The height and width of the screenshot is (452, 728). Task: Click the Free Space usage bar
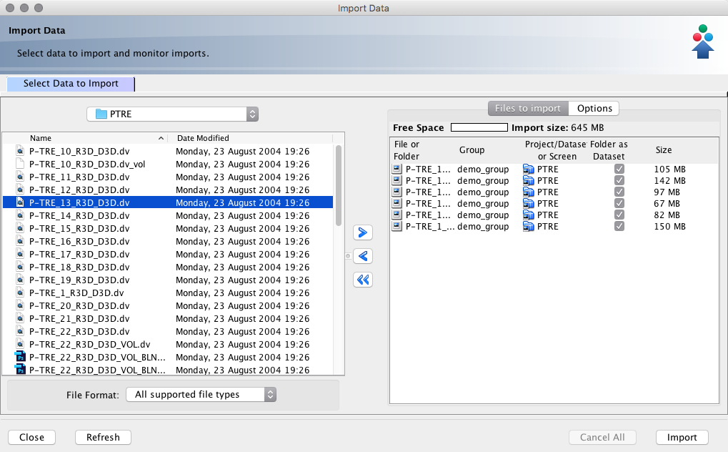(x=479, y=128)
